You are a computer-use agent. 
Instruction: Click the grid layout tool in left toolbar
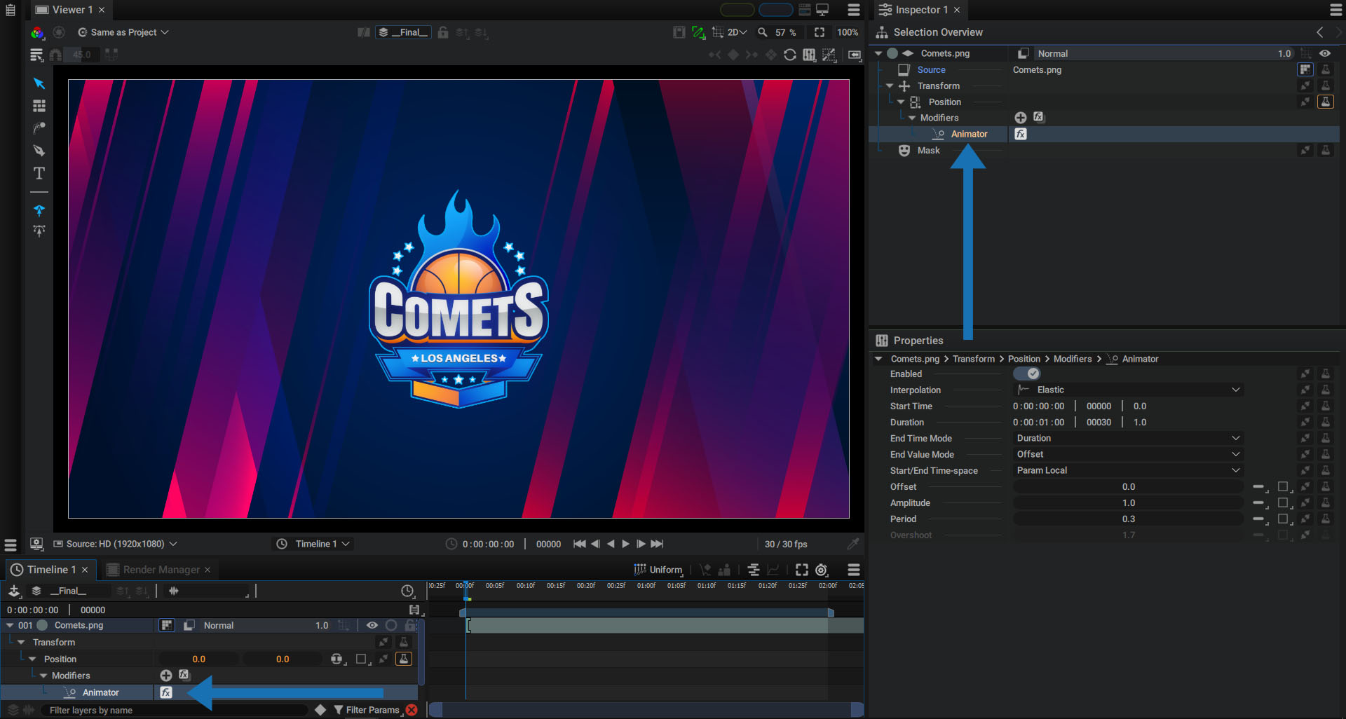39,106
